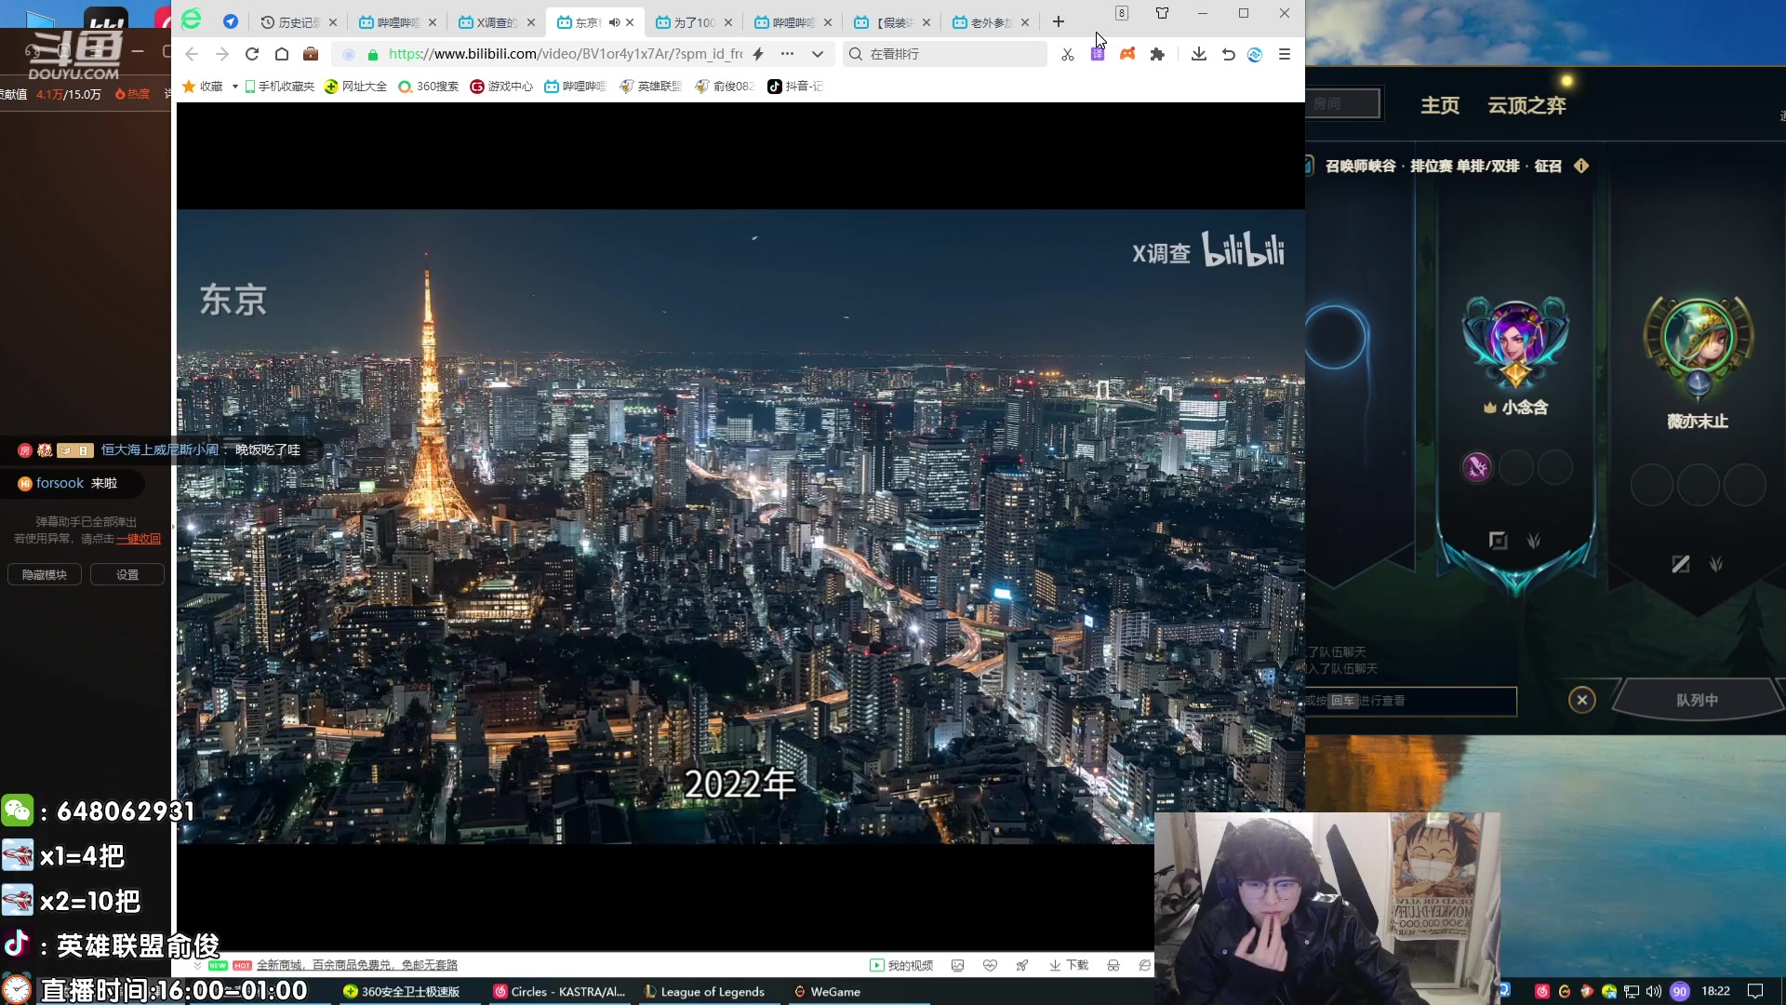This screenshot has width=1786, height=1005.
Task: Open the orange gamepad extension
Action: (1127, 54)
